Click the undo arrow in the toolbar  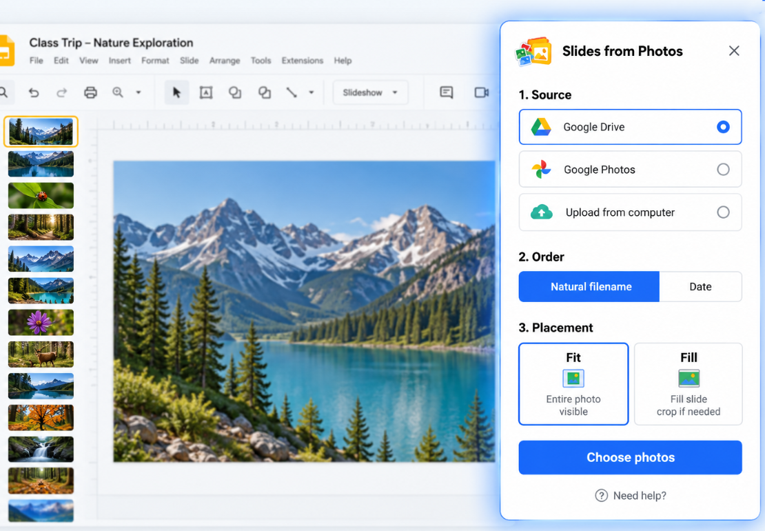34,92
